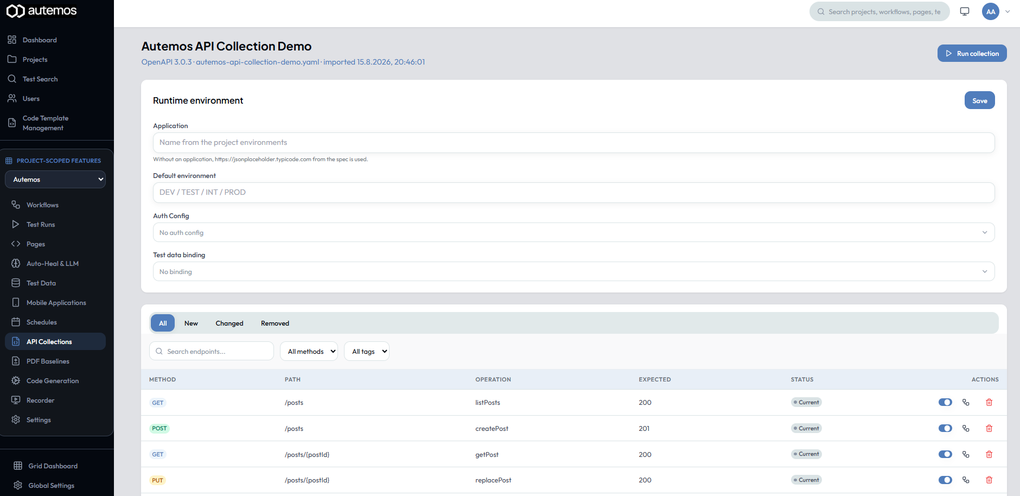Click the Project-Scoped Features heading
The width and height of the screenshot is (1020, 496).
coord(59,161)
